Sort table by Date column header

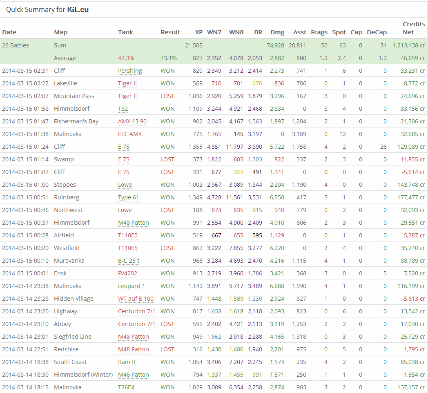[x=9, y=32]
